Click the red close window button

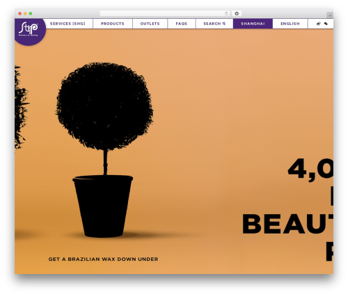(x=20, y=13)
